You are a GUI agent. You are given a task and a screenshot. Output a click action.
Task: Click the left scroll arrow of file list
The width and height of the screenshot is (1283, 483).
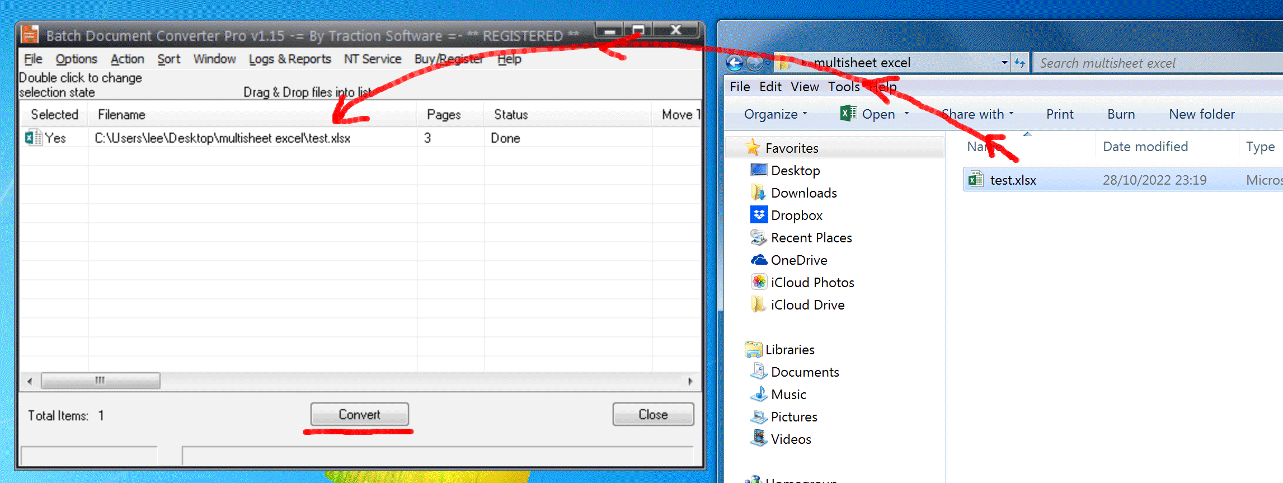(30, 381)
